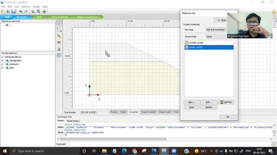Screen dimensions: 277x155
Task: Expand the Soils tree node
Action: pyautogui.click(x=2, y=68)
